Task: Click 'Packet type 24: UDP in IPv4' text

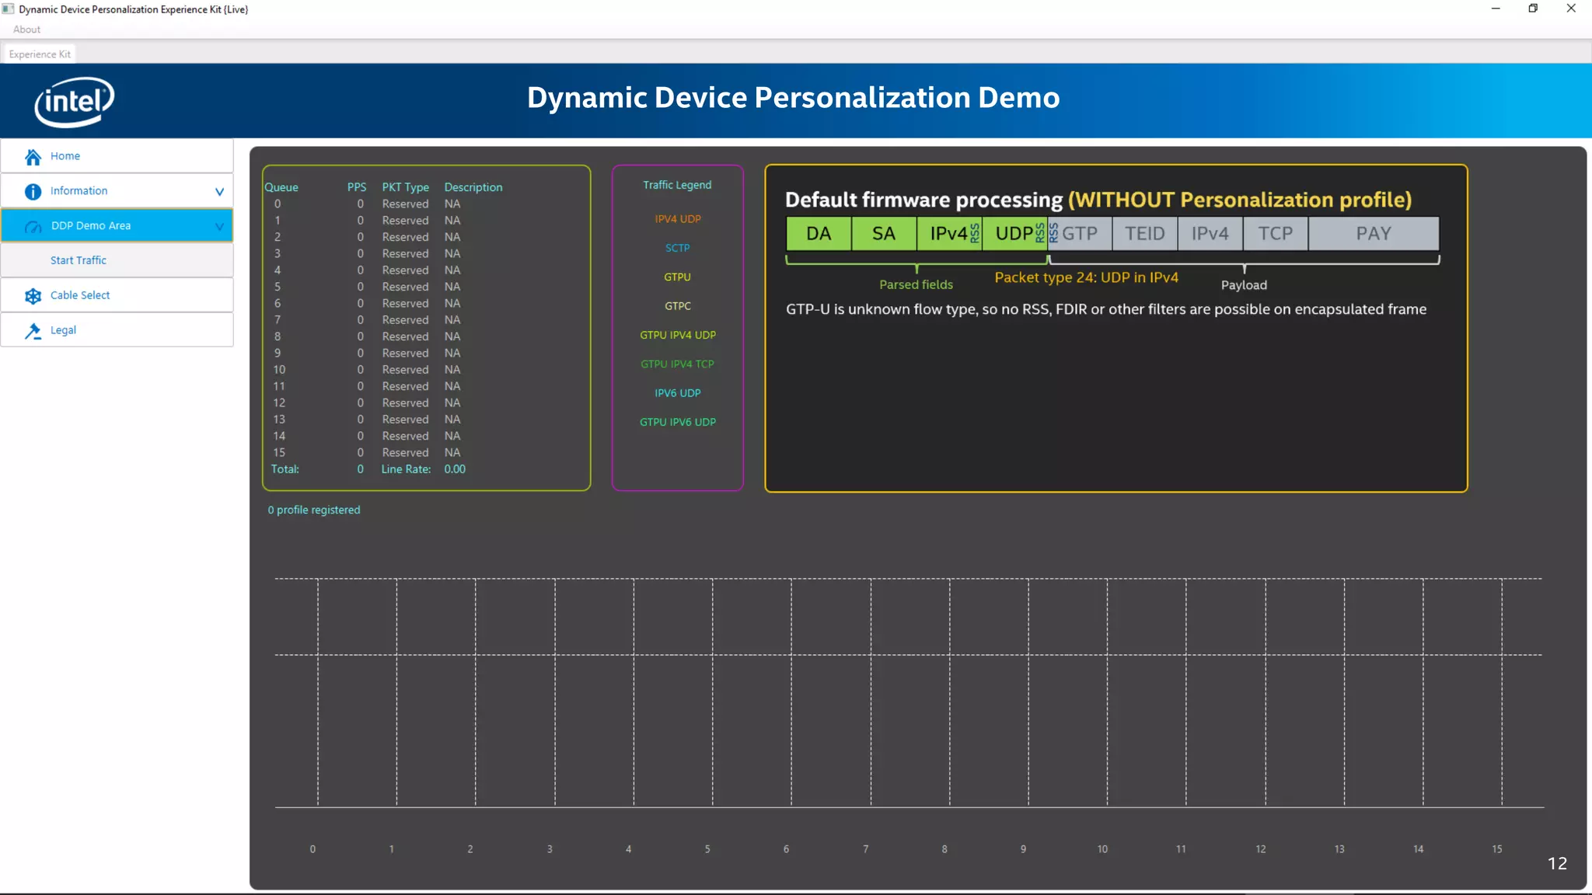Action: [1086, 277]
